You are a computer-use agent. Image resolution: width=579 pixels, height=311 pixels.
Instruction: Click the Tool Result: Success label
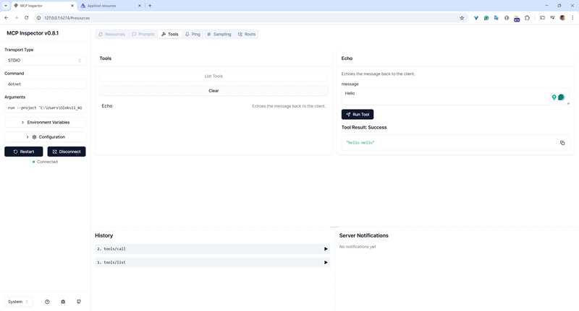364,127
